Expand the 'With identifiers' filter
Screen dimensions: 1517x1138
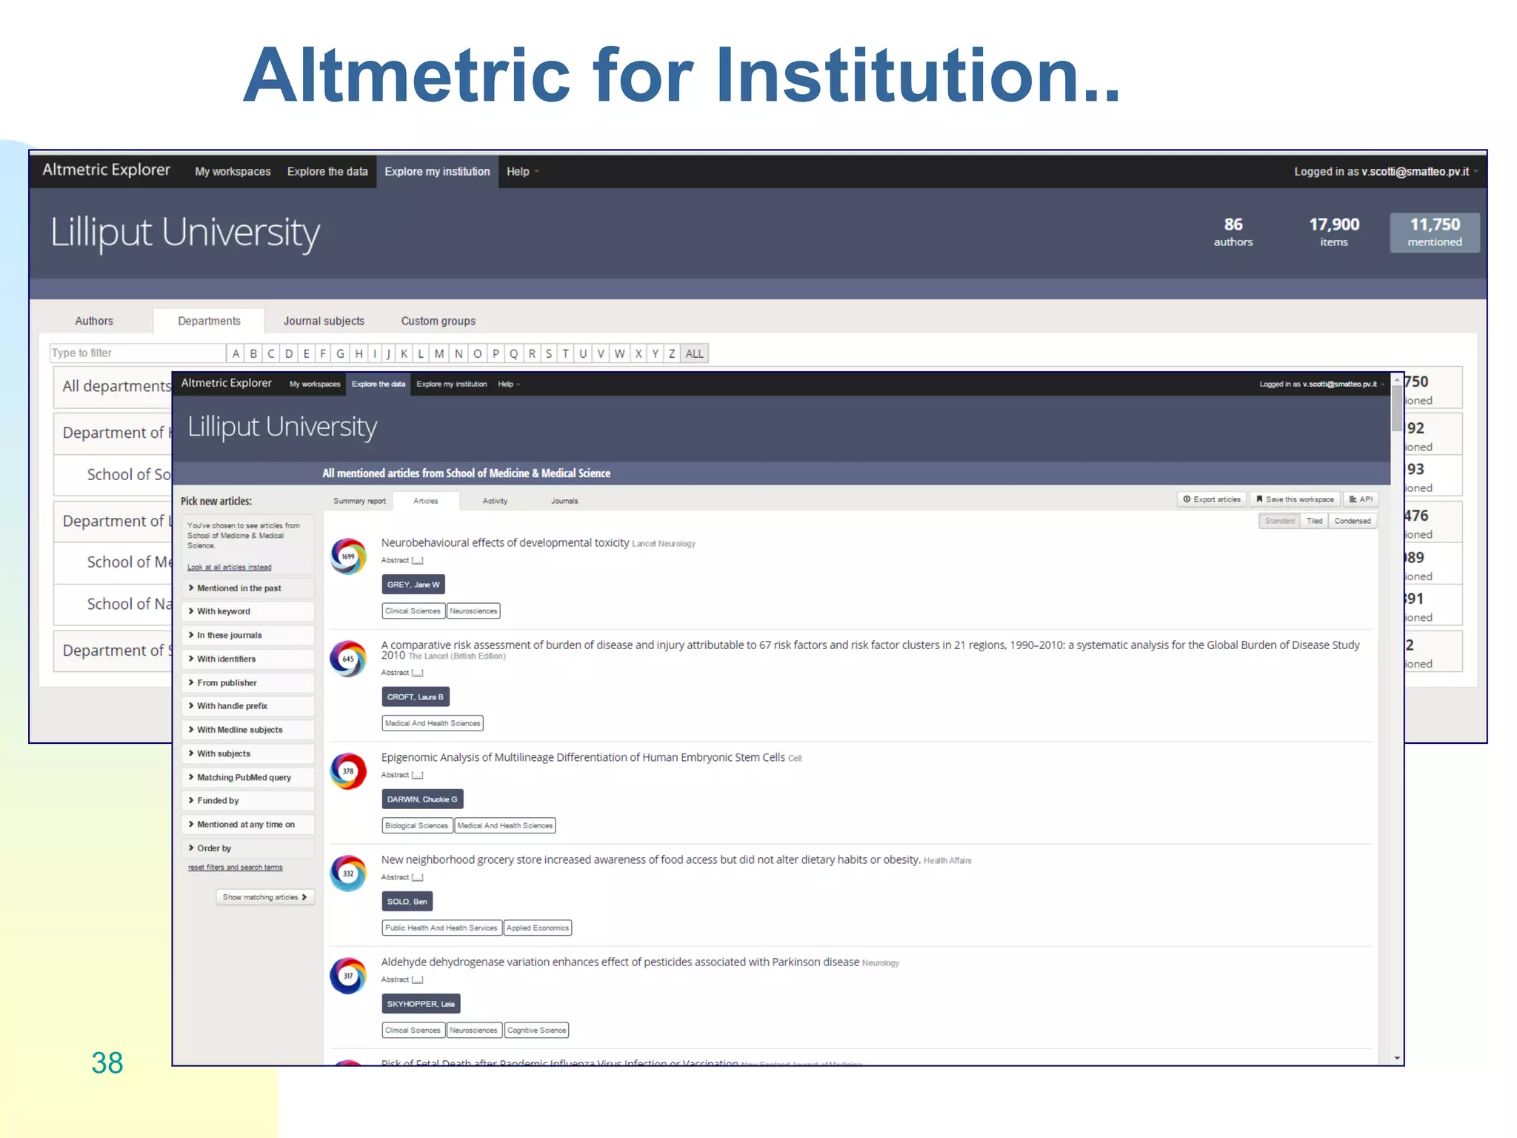click(x=248, y=659)
